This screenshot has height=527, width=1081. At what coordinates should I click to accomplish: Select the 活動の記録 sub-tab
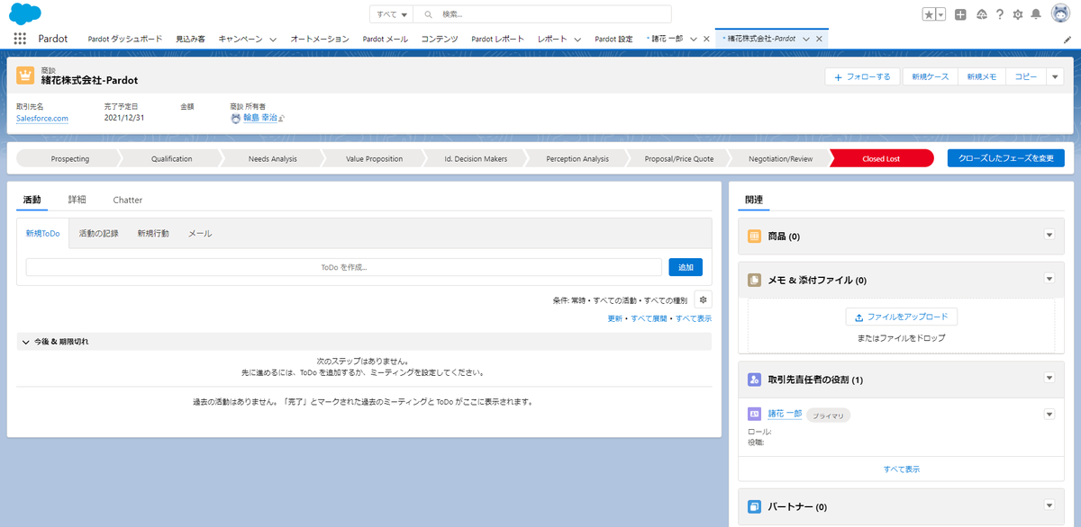(x=98, y=233)
